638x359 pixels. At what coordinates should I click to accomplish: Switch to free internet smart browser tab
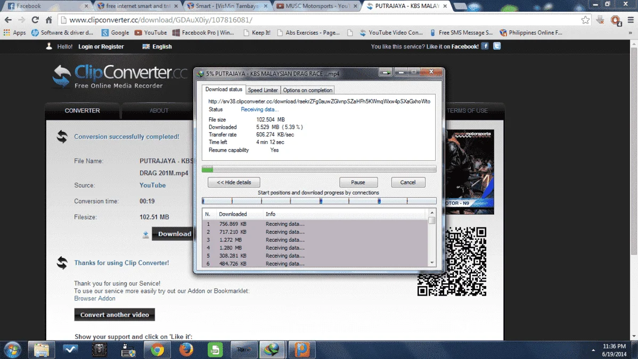pyautogui.click(x=136, y=6)
